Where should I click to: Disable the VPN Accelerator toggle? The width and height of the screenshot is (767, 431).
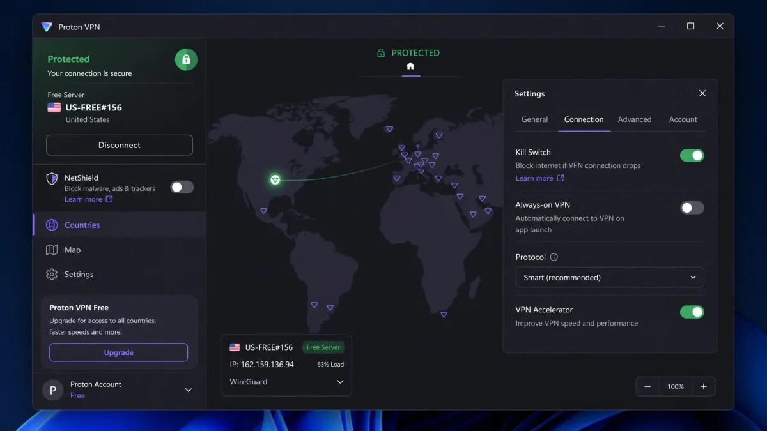[x=692, y=312]
